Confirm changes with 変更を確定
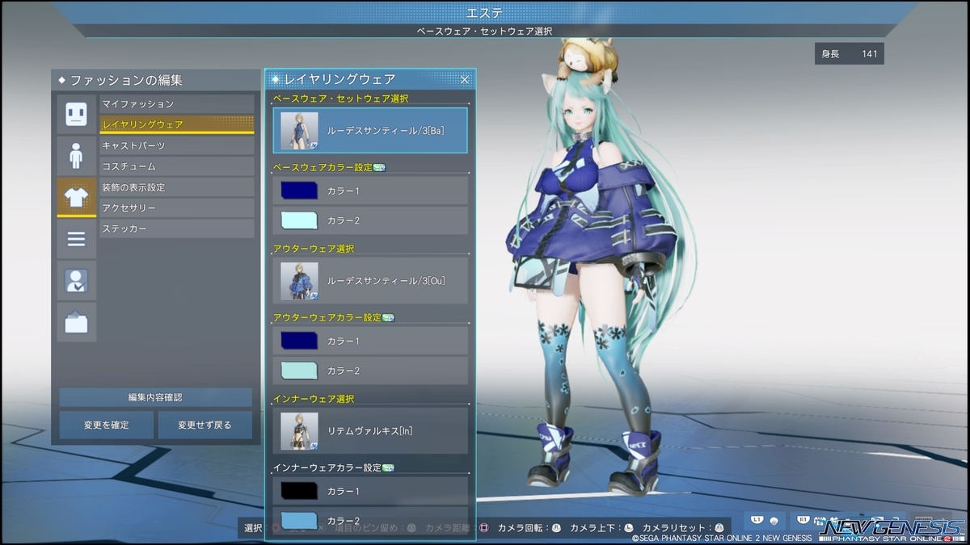This screenshot has width=970, height=545. (107, 425)
